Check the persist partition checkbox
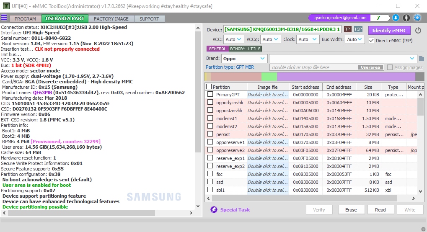The height and width of the screenshot is (232, 427). 210,134
